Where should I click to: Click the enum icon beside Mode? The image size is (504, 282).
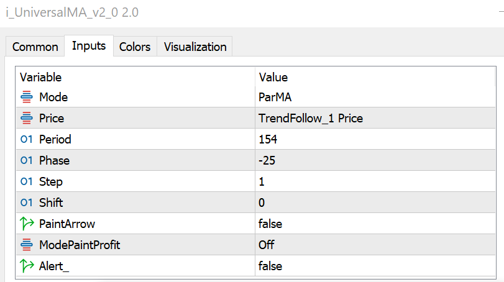pyautogui.click(x=27, y=97)
